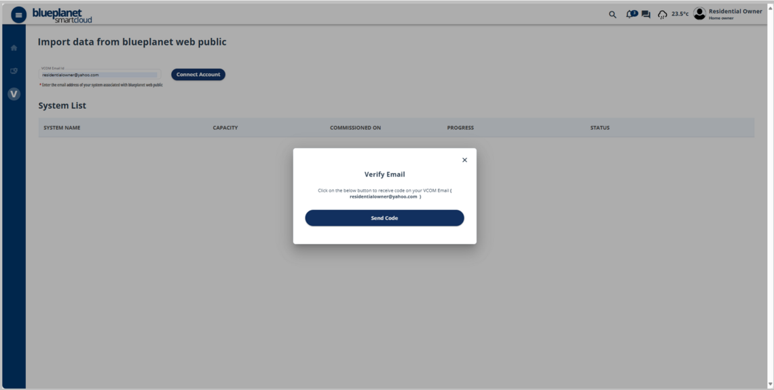Click the Connect Account button

[198, 75]
